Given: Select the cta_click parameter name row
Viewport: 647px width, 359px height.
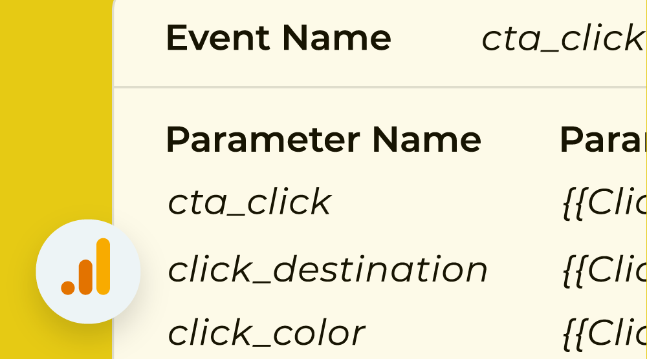Looking at the screenshot, I should click(249, 202).
